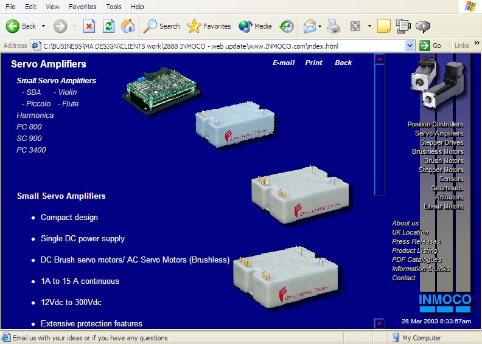Click the Print printer icon
482x344 pixels.
pyautogui.click(x=334, y=26)
